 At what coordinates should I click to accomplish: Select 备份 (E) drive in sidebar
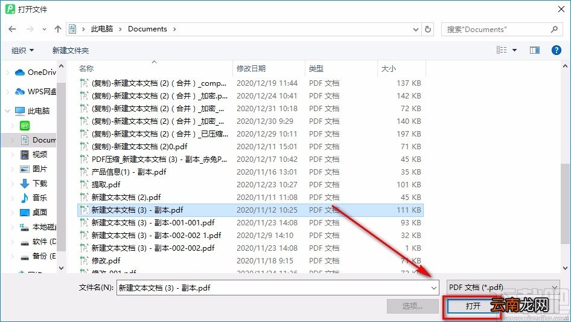pos(38,256)
